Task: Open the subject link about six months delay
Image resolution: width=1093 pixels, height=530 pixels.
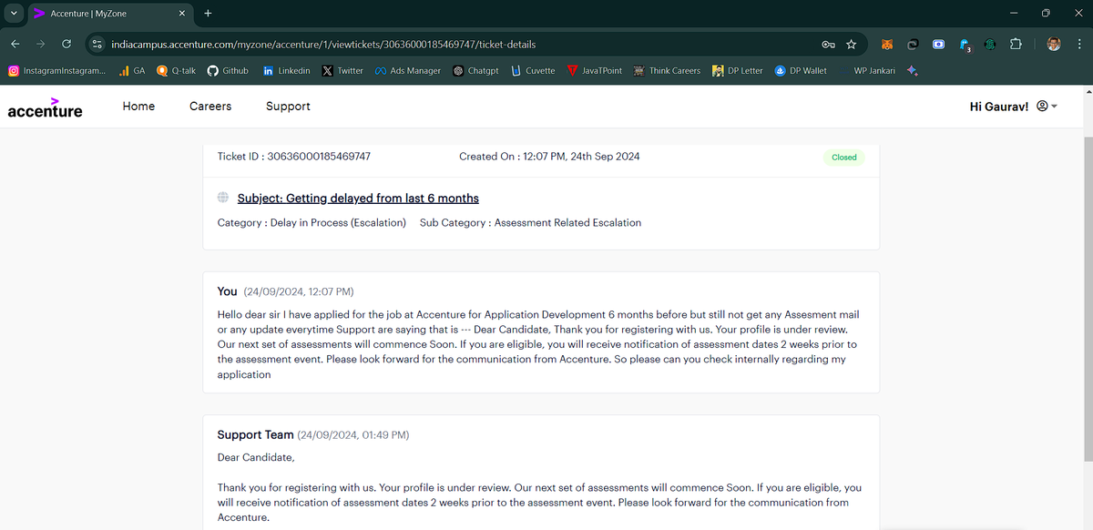Action: pyautogui.click(x=358, y=199)
